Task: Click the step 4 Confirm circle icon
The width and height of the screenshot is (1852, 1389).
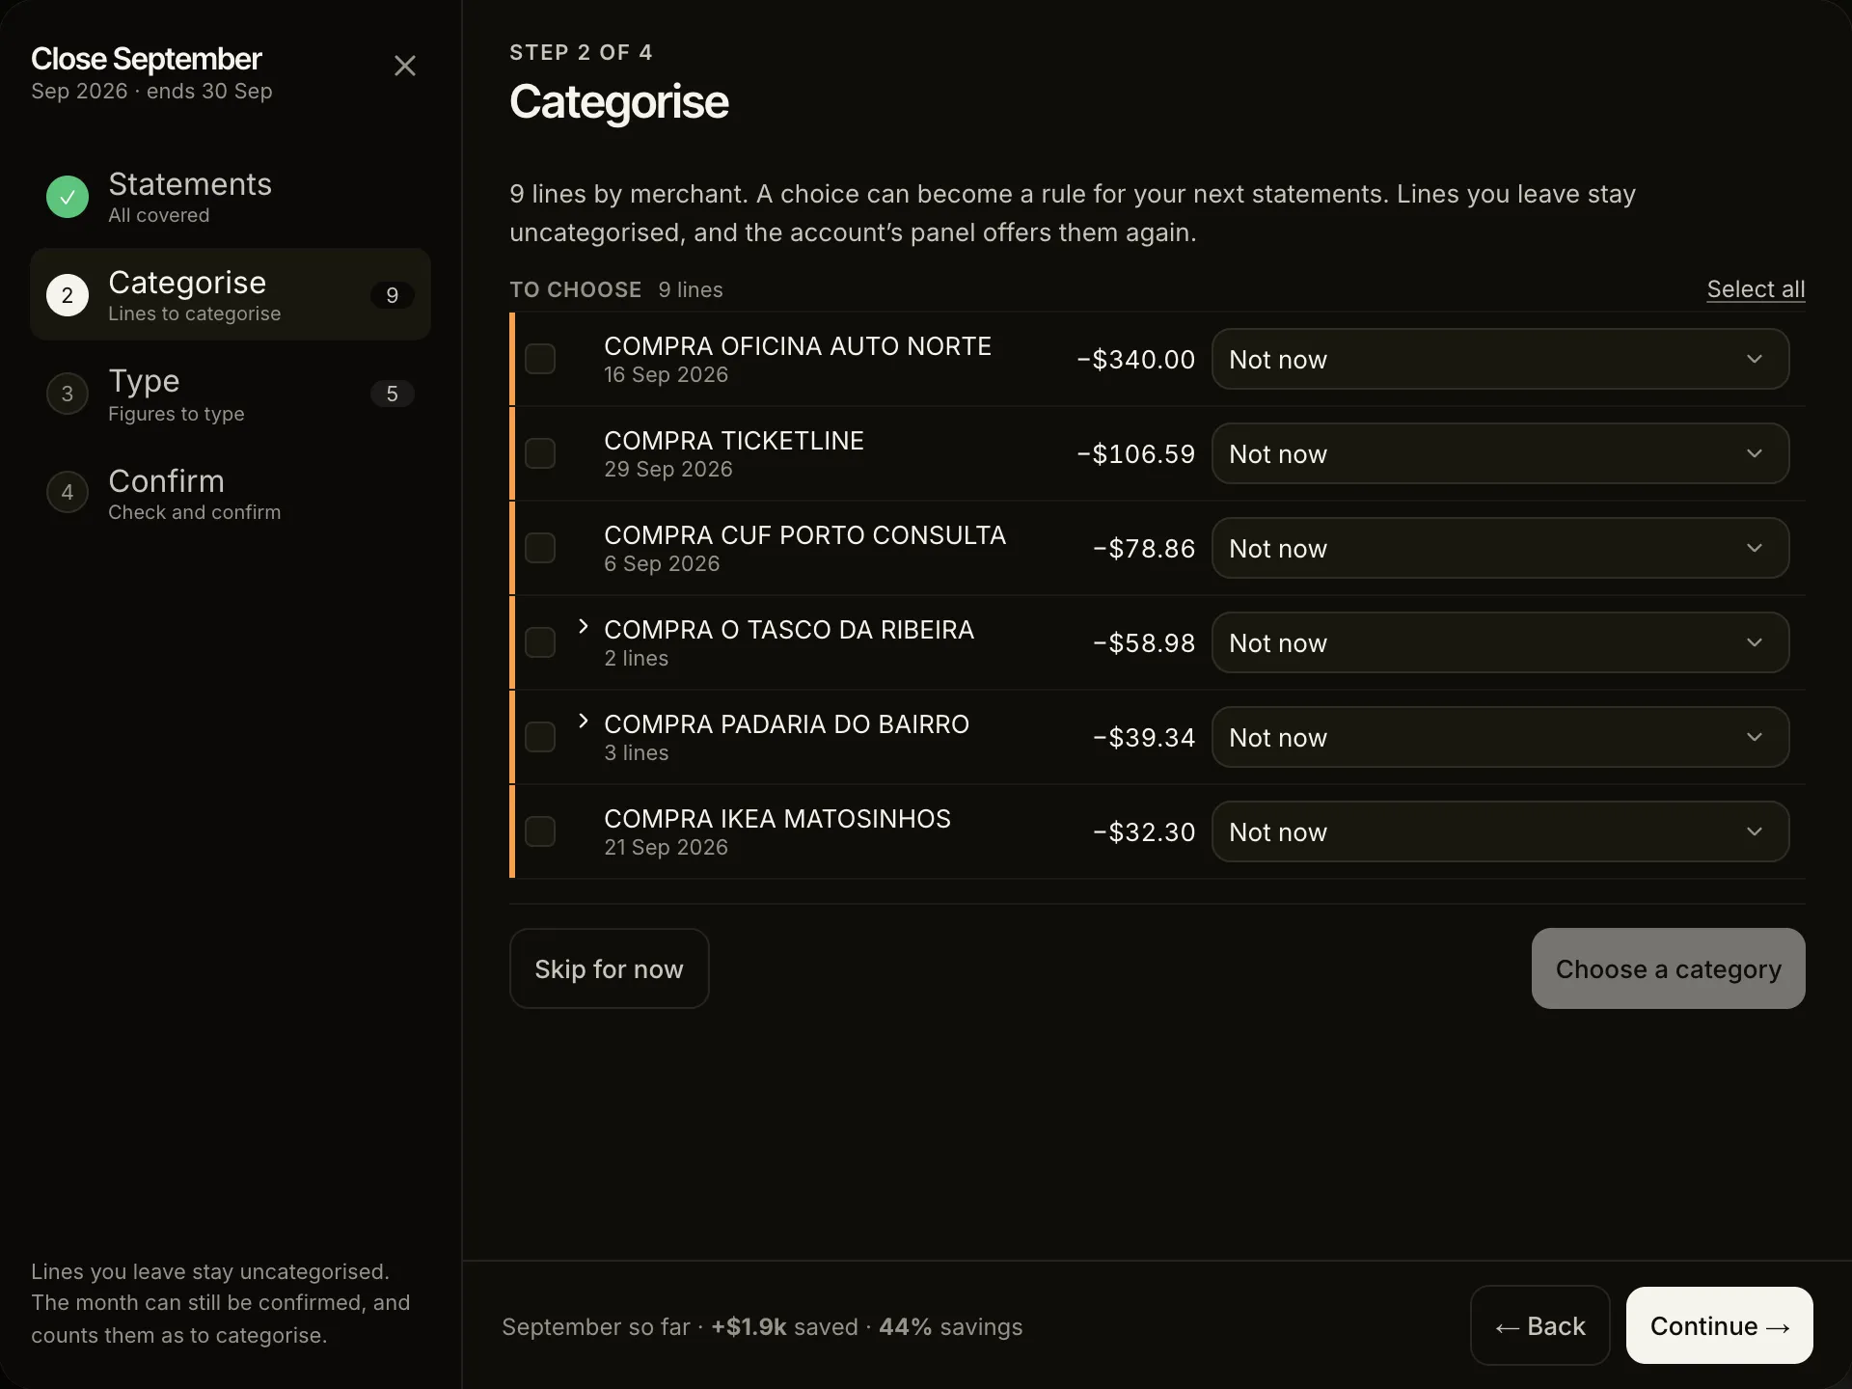Action: pos(68,492)
